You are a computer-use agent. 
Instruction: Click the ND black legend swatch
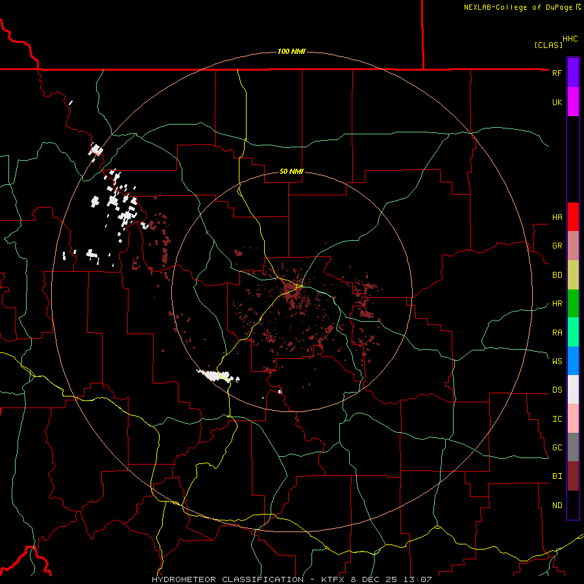(x=573, y=505)
